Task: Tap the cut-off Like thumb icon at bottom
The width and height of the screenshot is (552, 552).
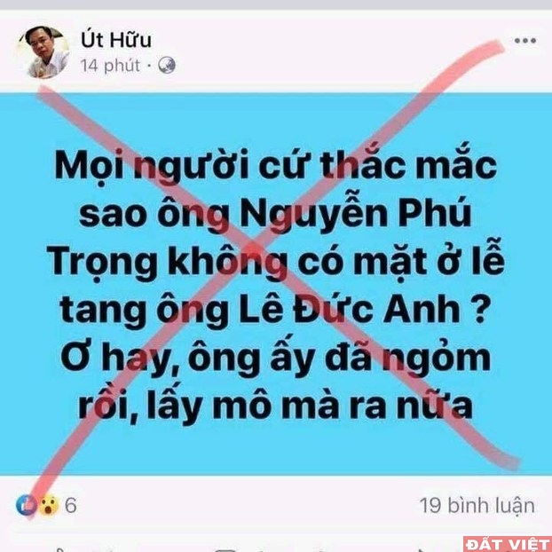Action: (61, 550)
